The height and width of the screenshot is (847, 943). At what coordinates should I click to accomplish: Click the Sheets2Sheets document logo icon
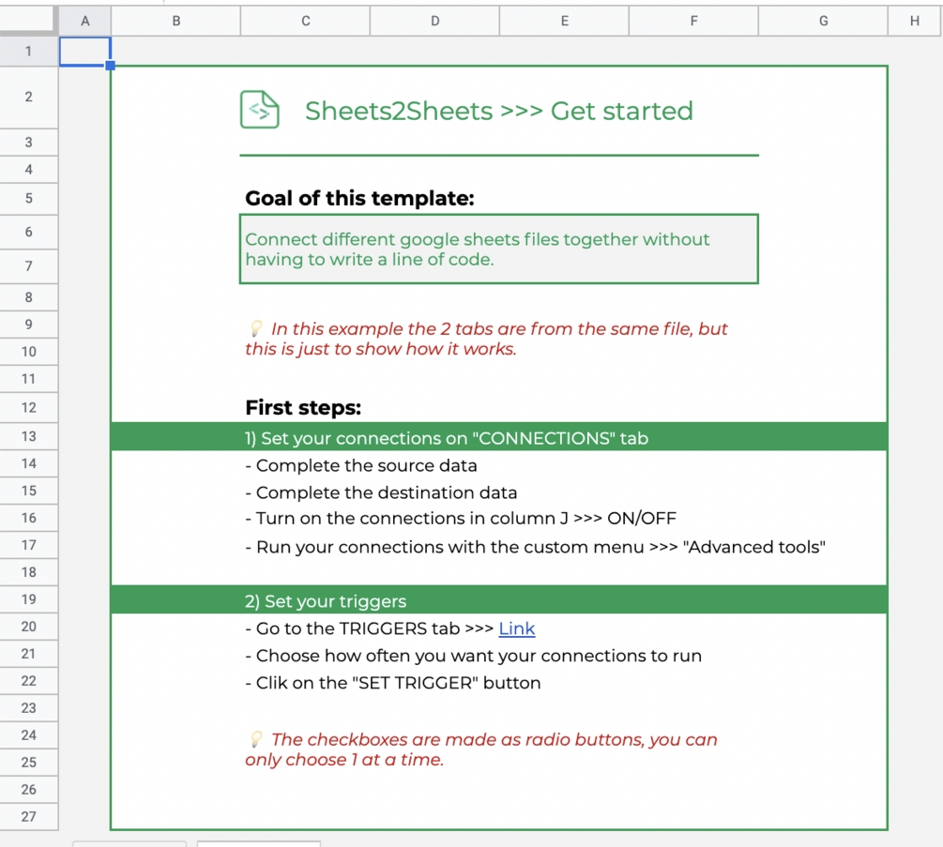click(260, 110)
